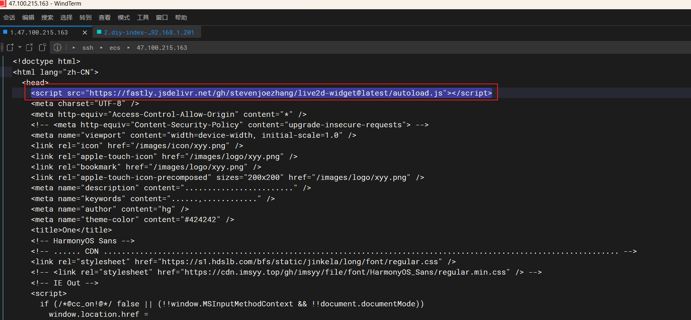Open session info icon
The image size is (691, 320).
(58, 47)
